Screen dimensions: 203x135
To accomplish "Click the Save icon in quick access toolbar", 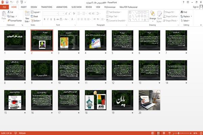I will (x=7, y=2).
